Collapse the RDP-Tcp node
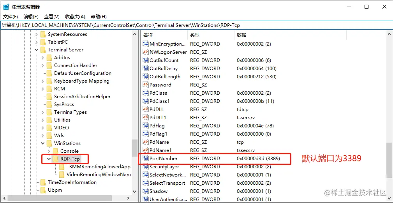The height and width of the screenshot is (203, 393). 49,159
